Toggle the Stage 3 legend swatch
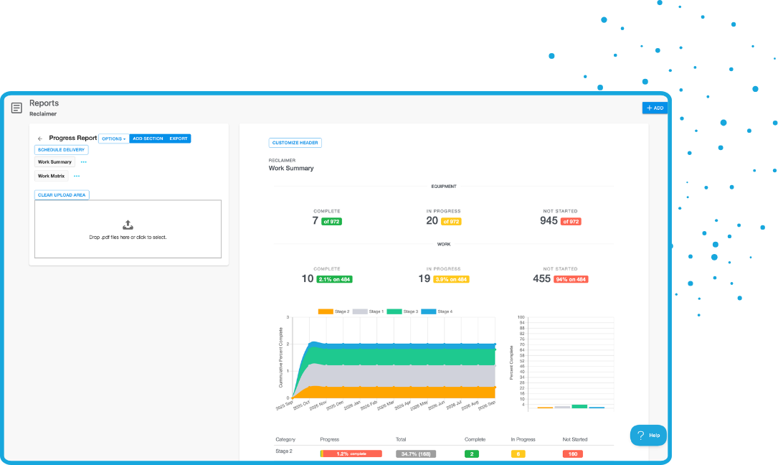Image resolution: width=778 pixels, height=465 pixels. pos(394,311)
